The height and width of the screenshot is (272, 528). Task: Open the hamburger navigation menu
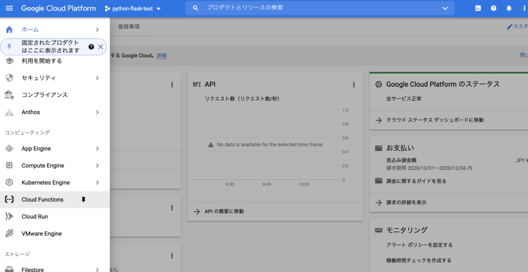click(x=9, y=8)
